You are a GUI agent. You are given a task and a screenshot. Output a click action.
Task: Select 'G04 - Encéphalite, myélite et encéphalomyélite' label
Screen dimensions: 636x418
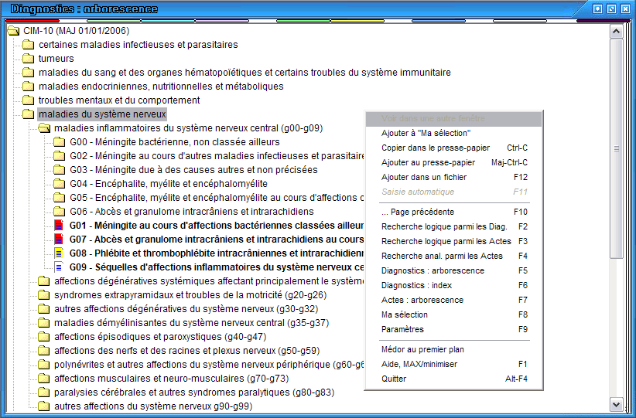169,183
